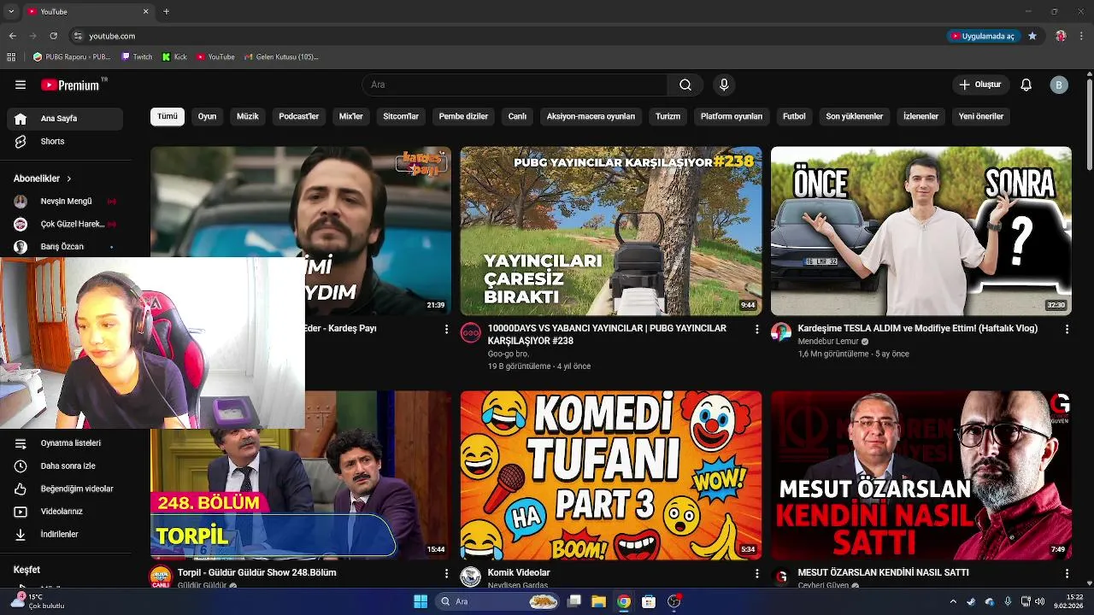1094x615 pixels.
Task: Open the Chrome profile avatar
Action: pos(1061,36)
